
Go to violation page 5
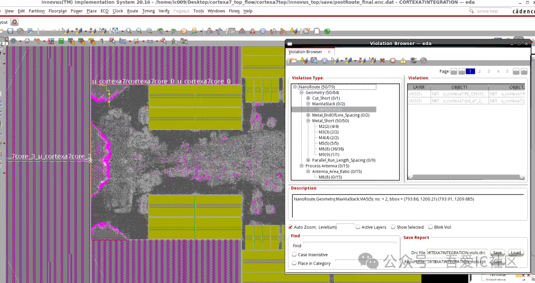[x=507, y=71]
